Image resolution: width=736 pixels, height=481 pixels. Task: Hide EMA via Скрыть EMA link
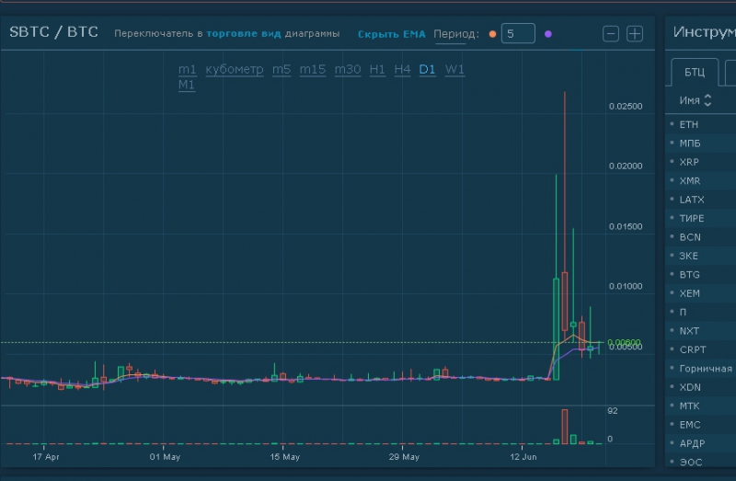click(392, 34)
